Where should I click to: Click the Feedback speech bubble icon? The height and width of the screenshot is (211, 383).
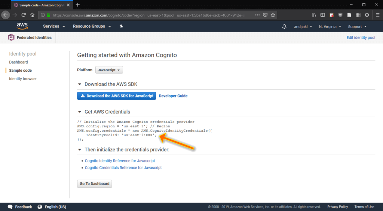(x=10, y=207)
